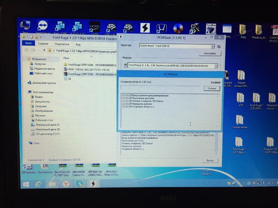Click the Выход button in PCMflash
Viewport: 278px width, 208px height.
(203, 160)
